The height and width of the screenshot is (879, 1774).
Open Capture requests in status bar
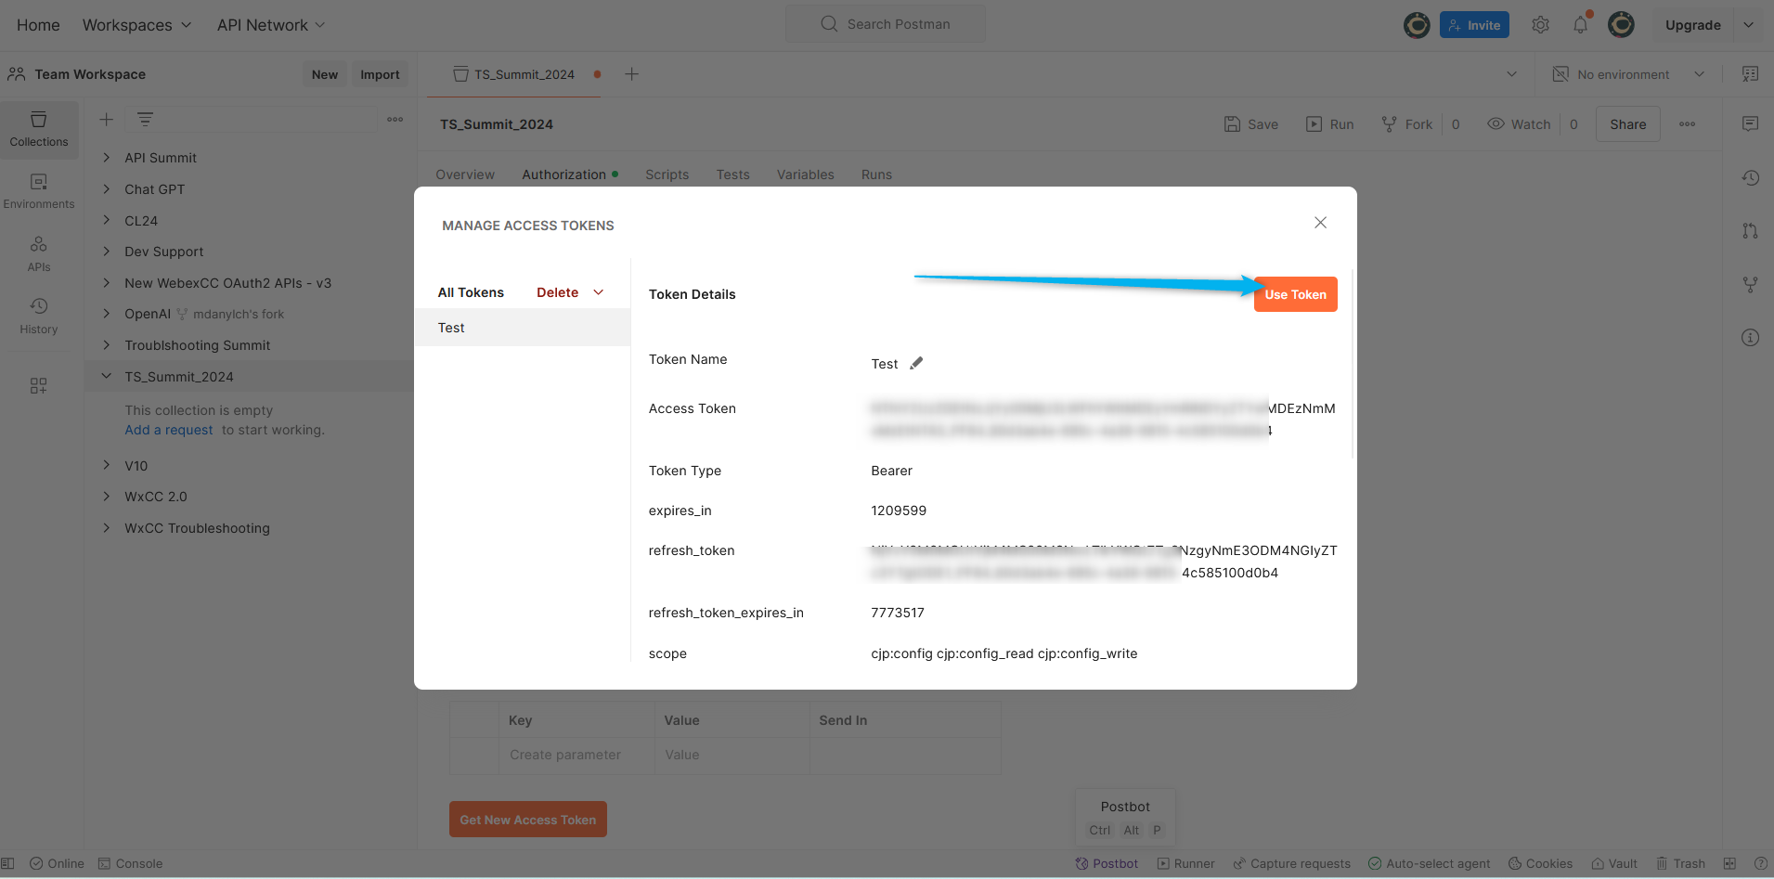(1291, 863)
